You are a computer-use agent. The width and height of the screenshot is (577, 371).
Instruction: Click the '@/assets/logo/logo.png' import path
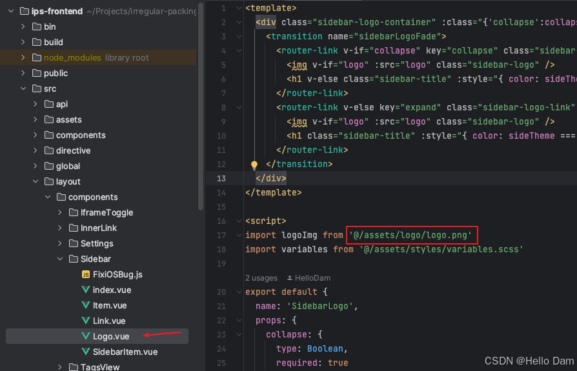pyautogui.click(x=410, y=235)
